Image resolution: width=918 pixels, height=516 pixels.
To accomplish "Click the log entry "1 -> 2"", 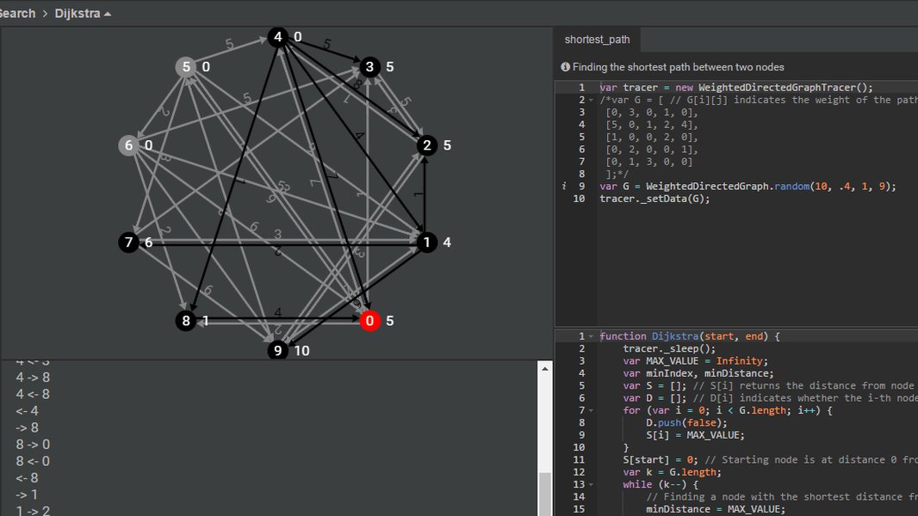I will coord(33,511).
